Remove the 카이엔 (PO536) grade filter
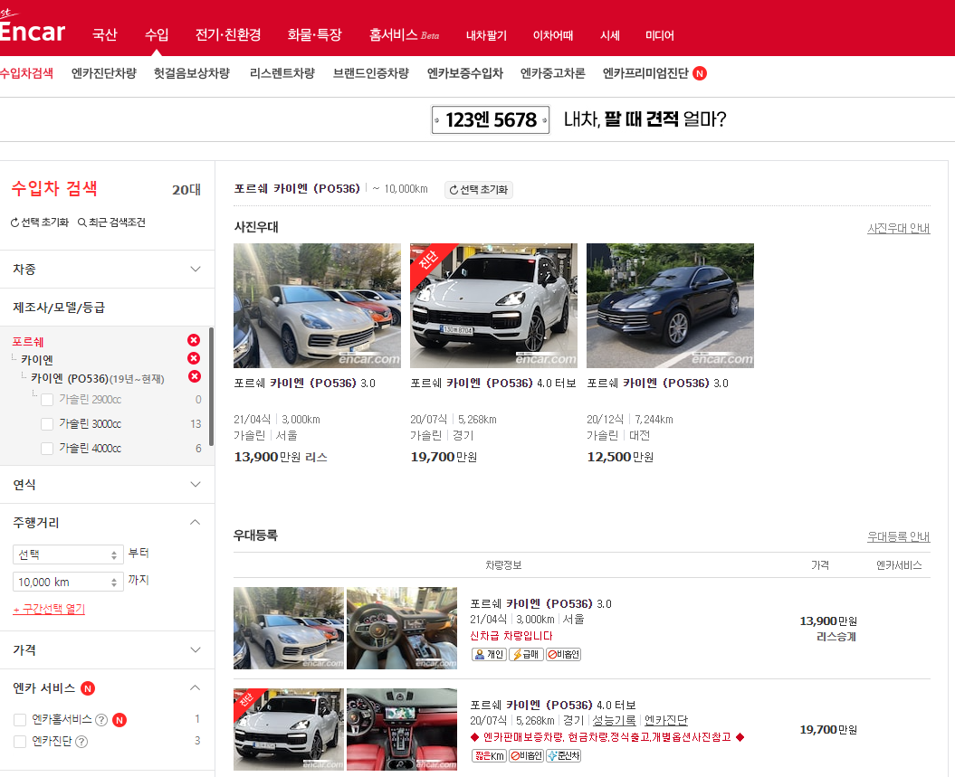Screen dimensions: 955x777 [x=195, y=376]
